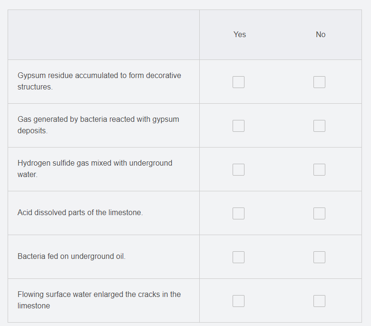Mark Yes for gas reacted with gypsum deposits
Image resolution: width=371 pixels, height=326 pixels.
pyautogui.click(x=238, y=126)
